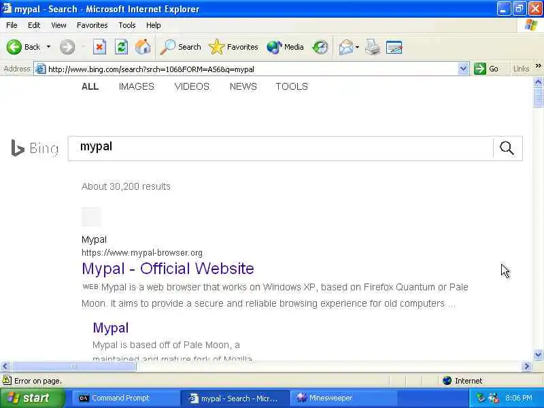This screenshot has width=544, height=408.
Task: Open the TOOLS tab in Bing
Action: coord(292,86)
